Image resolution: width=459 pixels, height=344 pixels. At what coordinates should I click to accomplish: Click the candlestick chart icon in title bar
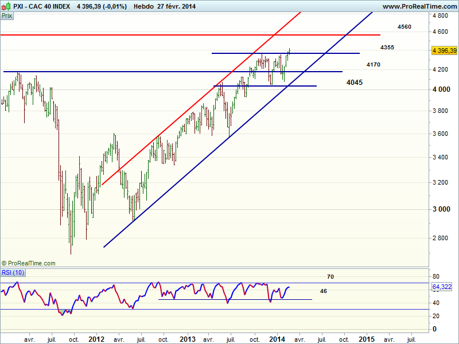(6, 6)
